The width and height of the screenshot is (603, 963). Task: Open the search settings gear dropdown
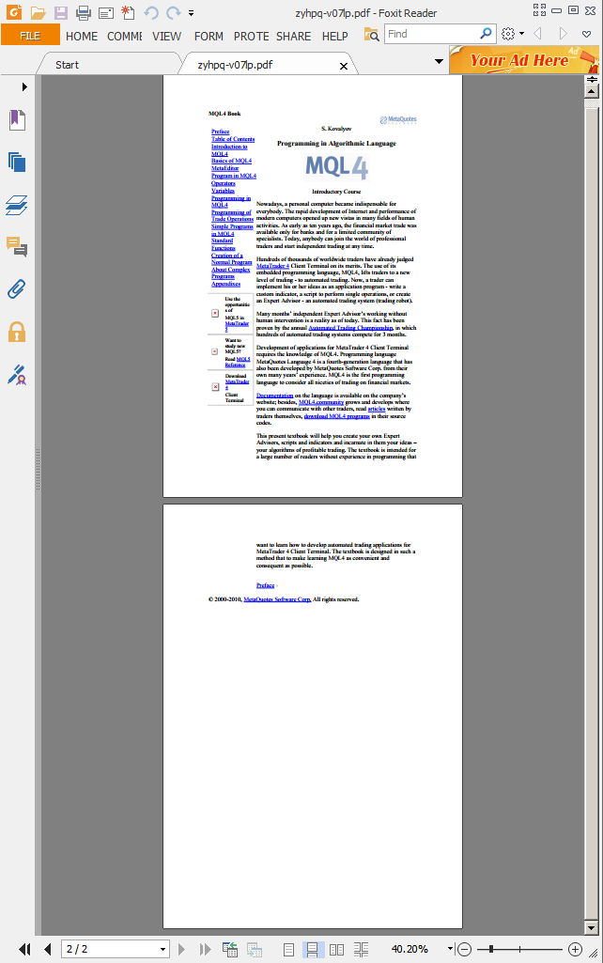point(513,34)
